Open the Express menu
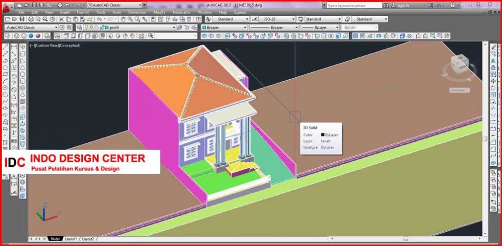The image size is (502, 246). pyautogui.click(x=240, y=12)
